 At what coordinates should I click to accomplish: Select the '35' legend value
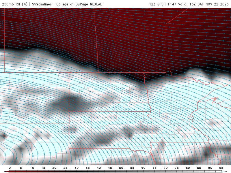click(88, 168)
